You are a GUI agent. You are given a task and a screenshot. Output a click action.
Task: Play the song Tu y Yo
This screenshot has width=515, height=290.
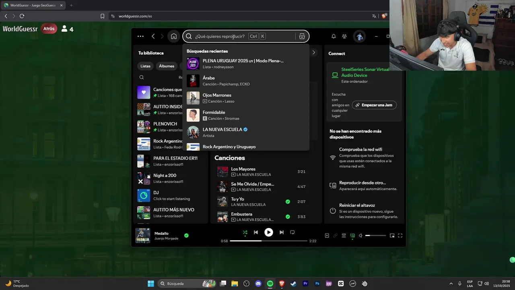coord(222,202)
